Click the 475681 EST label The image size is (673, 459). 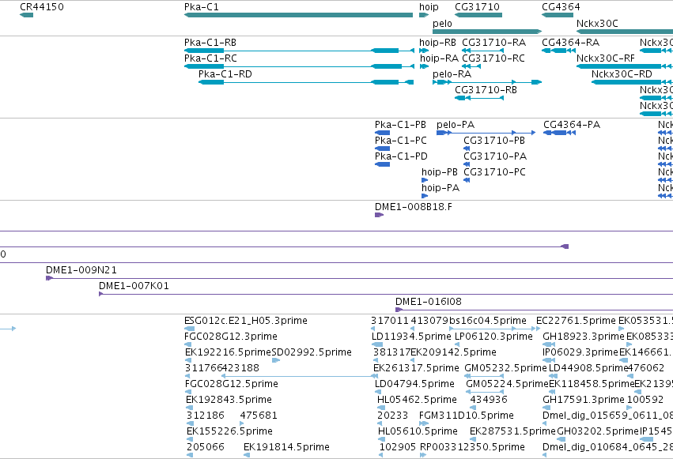259,416
